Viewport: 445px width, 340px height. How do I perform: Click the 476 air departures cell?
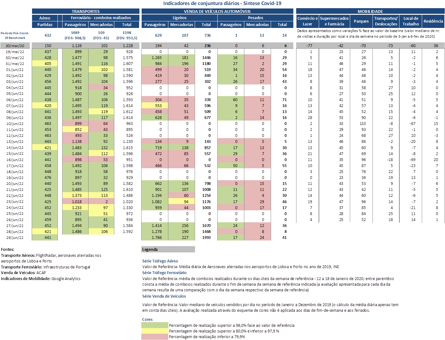point(45,178)
